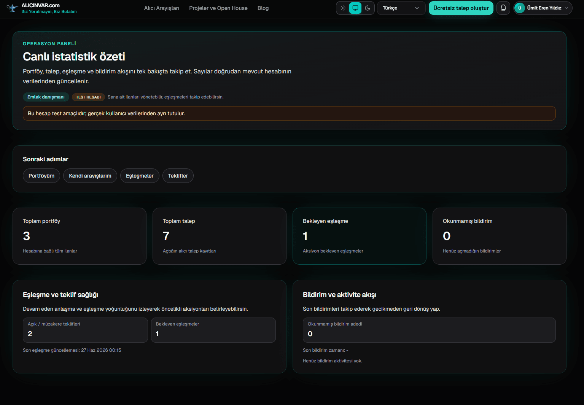Click Açık / müzakere teklifleri box
Screen dimensions: 584x405
tap(85, 330)
